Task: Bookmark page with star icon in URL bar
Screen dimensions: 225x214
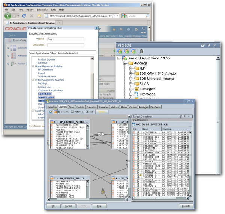Action: [113, 16]
